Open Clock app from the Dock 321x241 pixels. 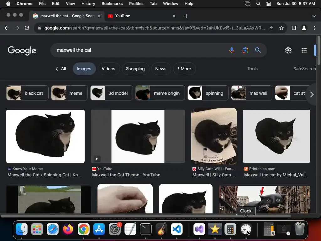point(246,229)
